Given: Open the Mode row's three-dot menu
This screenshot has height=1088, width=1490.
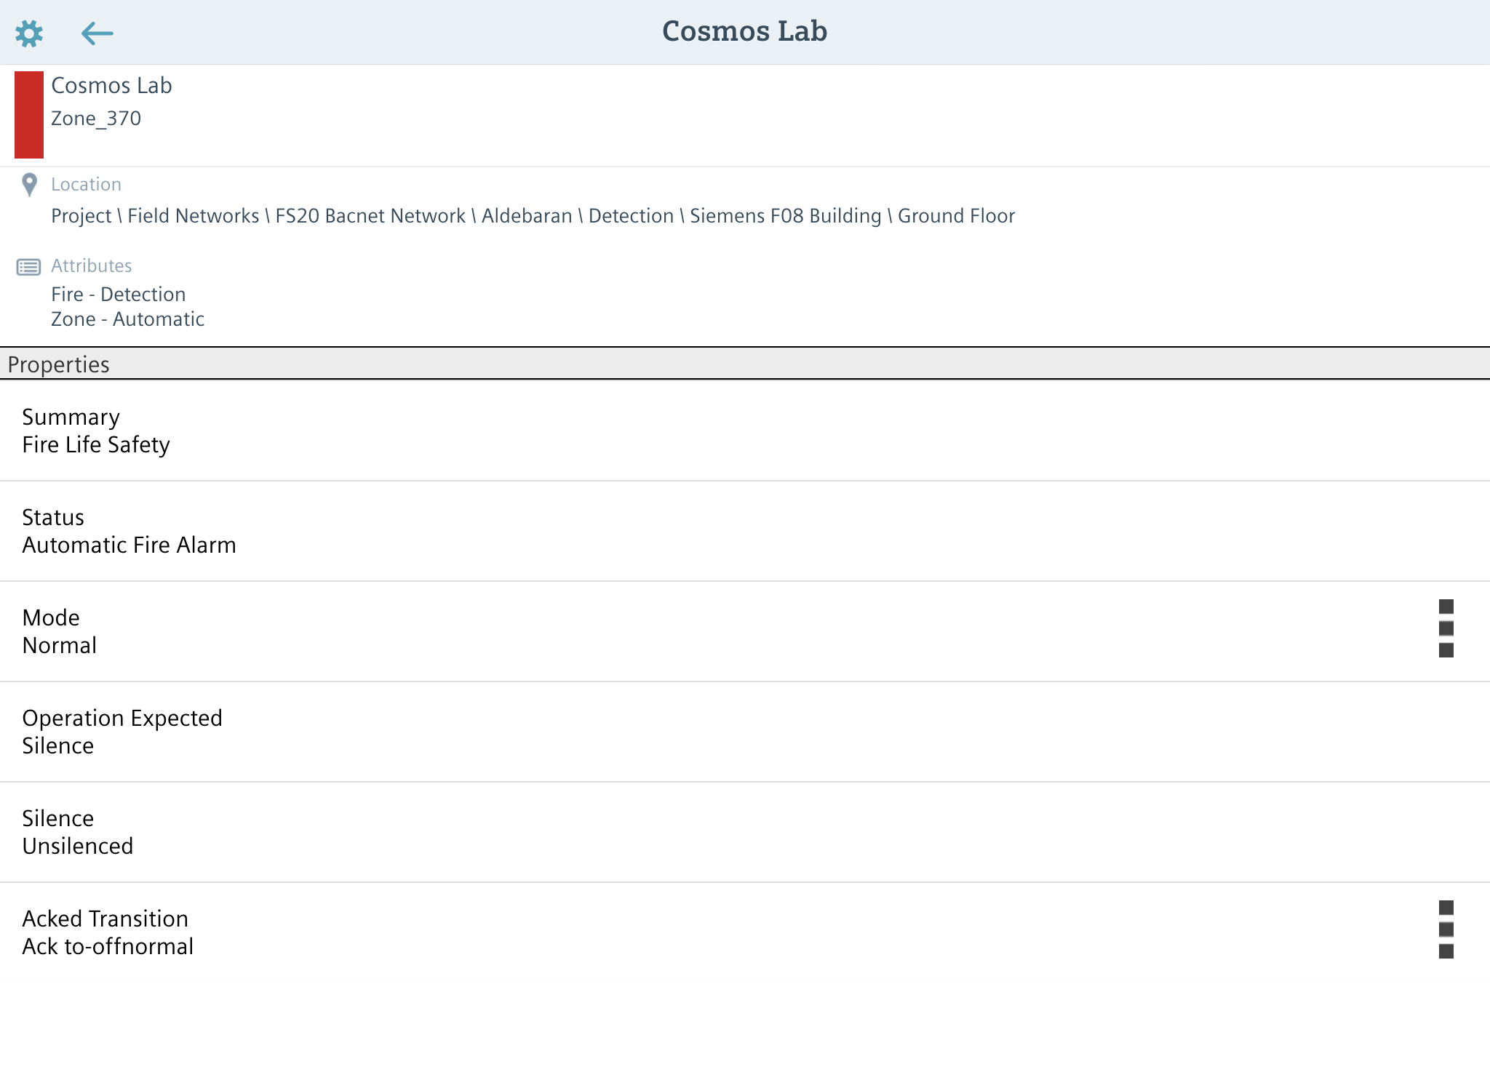Looking at the screenshot, I should click(x=1446, y=628).
